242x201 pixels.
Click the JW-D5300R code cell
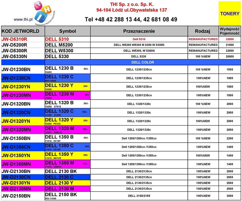click(23, 51)
